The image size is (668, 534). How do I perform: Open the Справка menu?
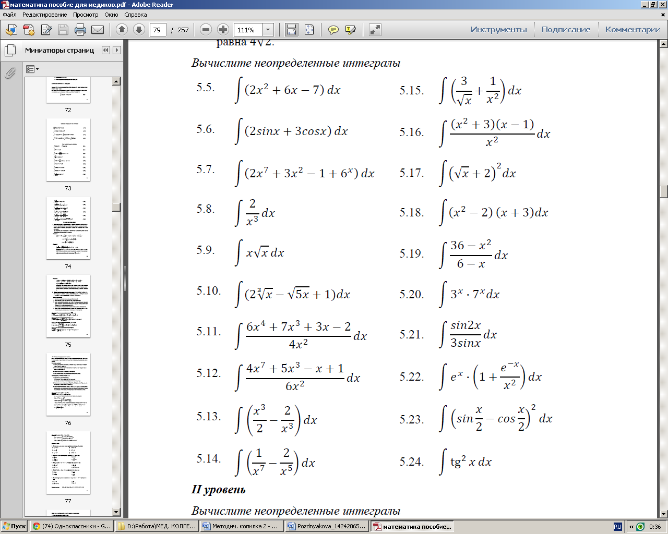[136, 15]
